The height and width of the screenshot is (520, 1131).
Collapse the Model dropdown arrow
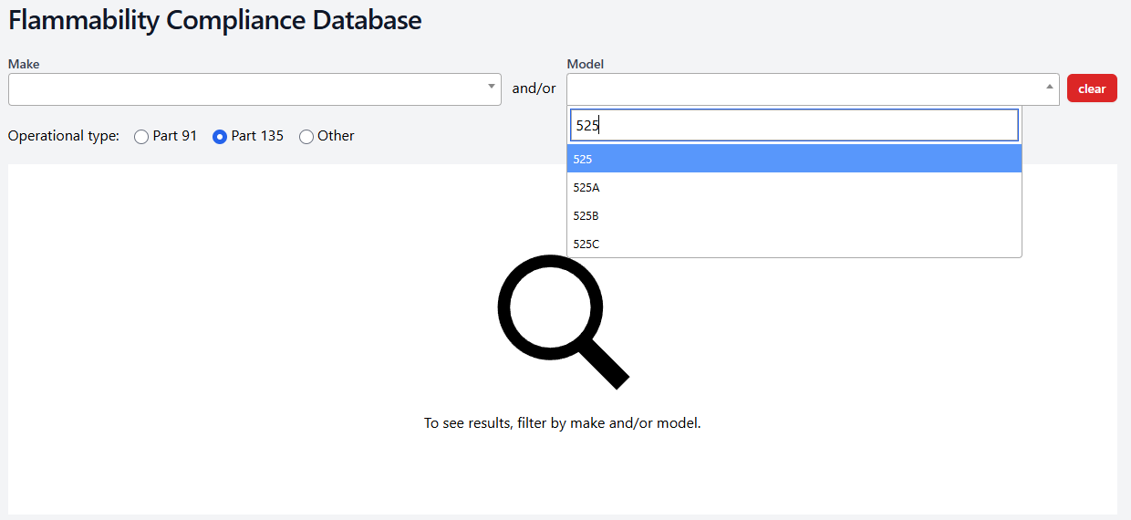tap(1050, 86)
